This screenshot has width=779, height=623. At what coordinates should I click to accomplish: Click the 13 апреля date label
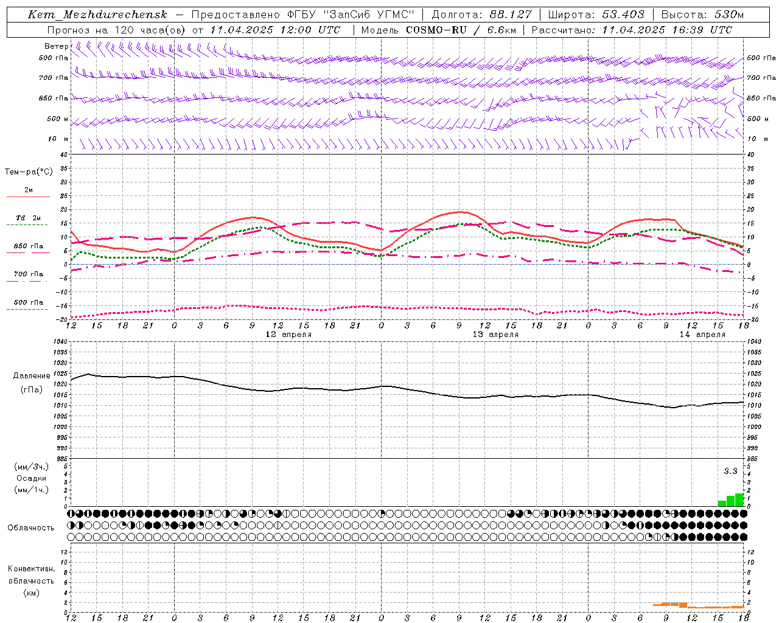(495, 335)
